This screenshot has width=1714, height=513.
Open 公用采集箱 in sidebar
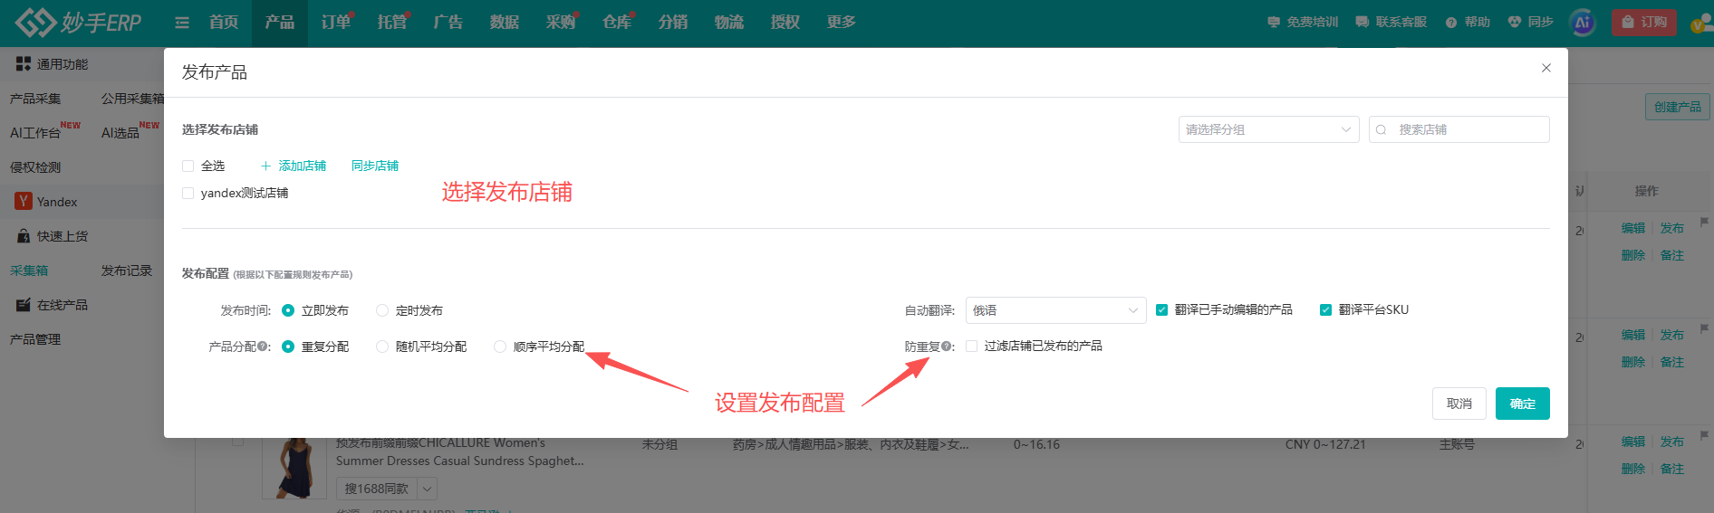133,99
